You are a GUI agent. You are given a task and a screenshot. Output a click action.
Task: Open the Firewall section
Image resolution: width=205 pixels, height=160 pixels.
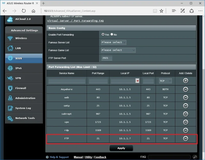[x=24, y=88]
